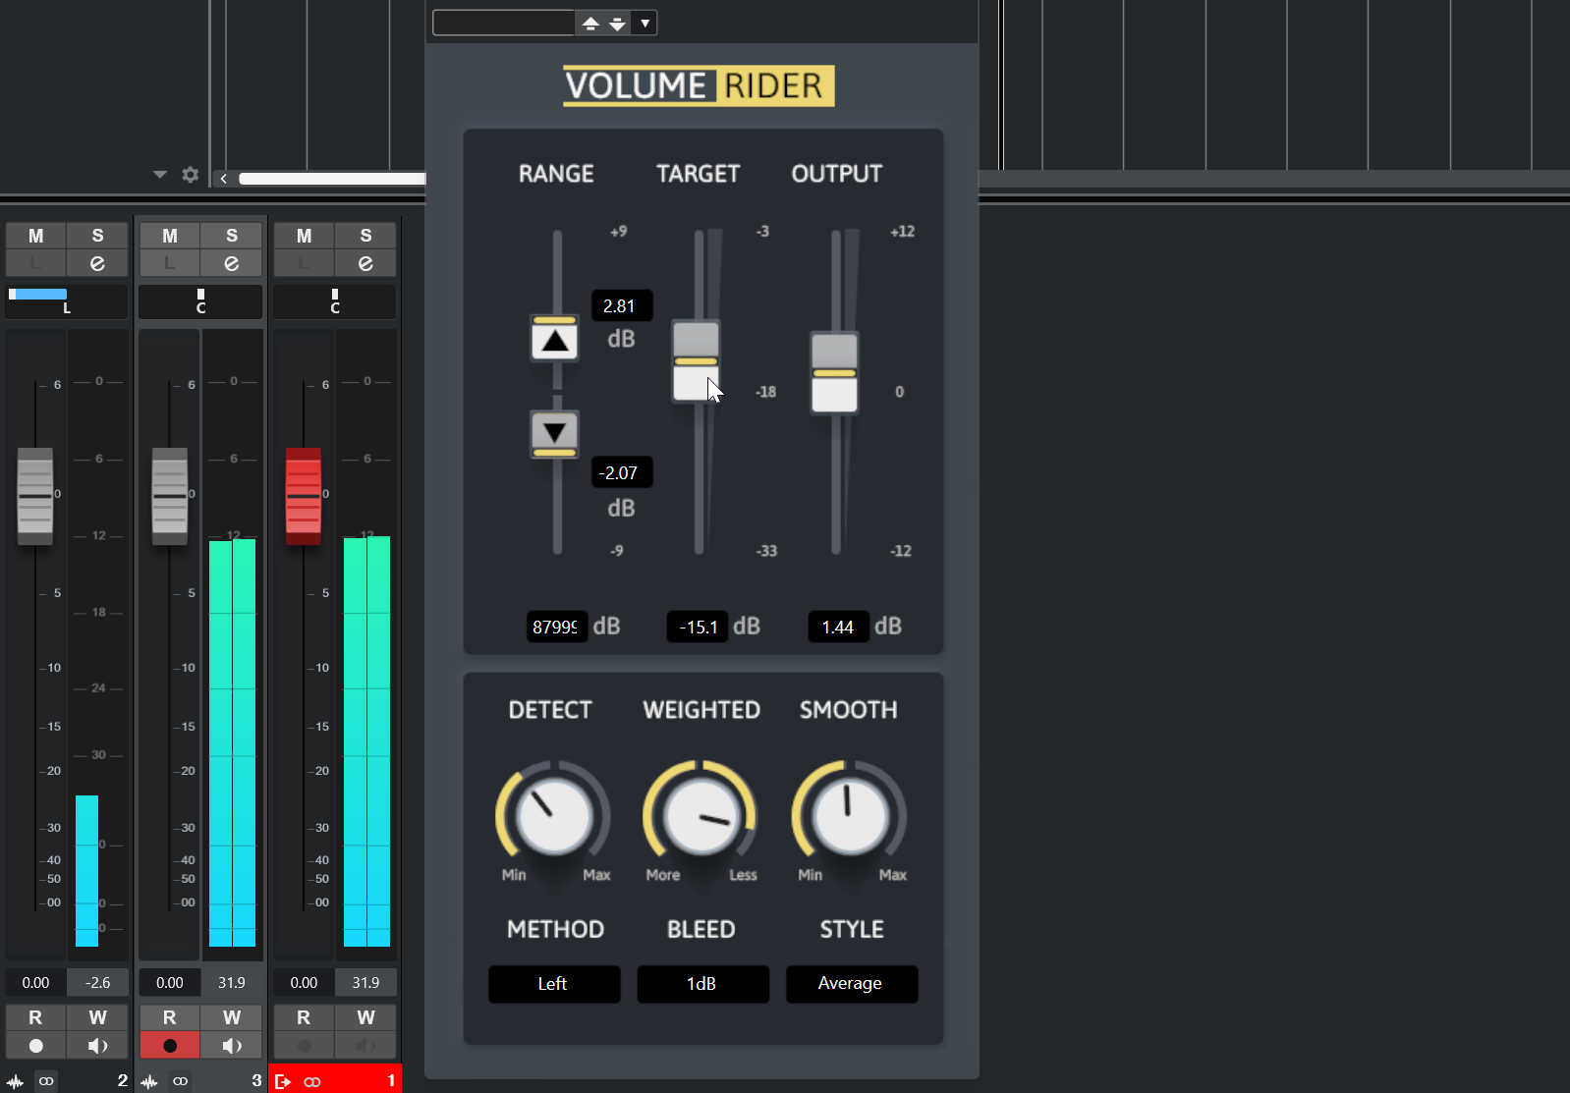
Task: Click the range upper limit up-arrow handle
Action: point(554,338)
